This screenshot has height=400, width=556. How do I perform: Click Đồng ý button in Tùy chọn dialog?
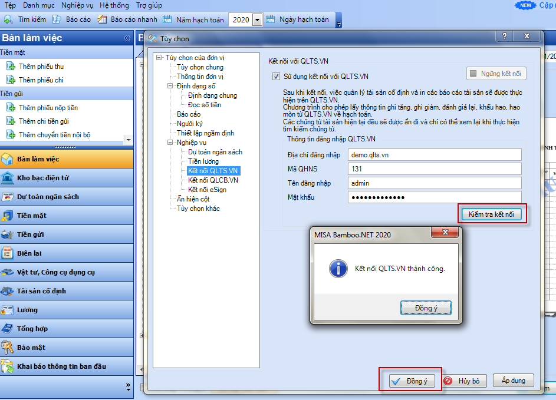[x=412, y=381]
